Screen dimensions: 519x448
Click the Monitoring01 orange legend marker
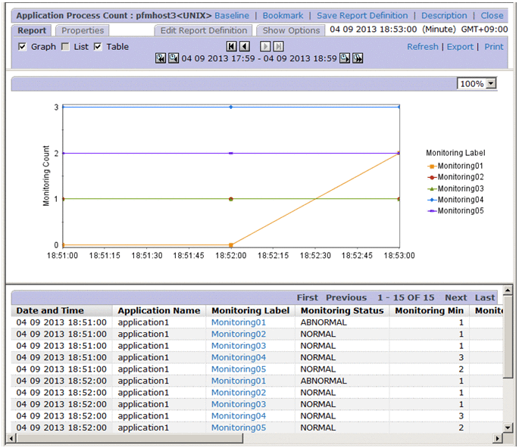click(431, 166)
